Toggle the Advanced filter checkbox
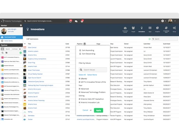 (x=79, y=89)
